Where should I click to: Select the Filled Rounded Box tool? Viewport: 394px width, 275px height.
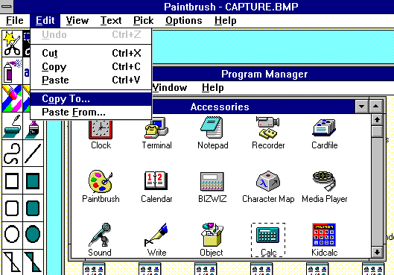[x=34, y=208]
